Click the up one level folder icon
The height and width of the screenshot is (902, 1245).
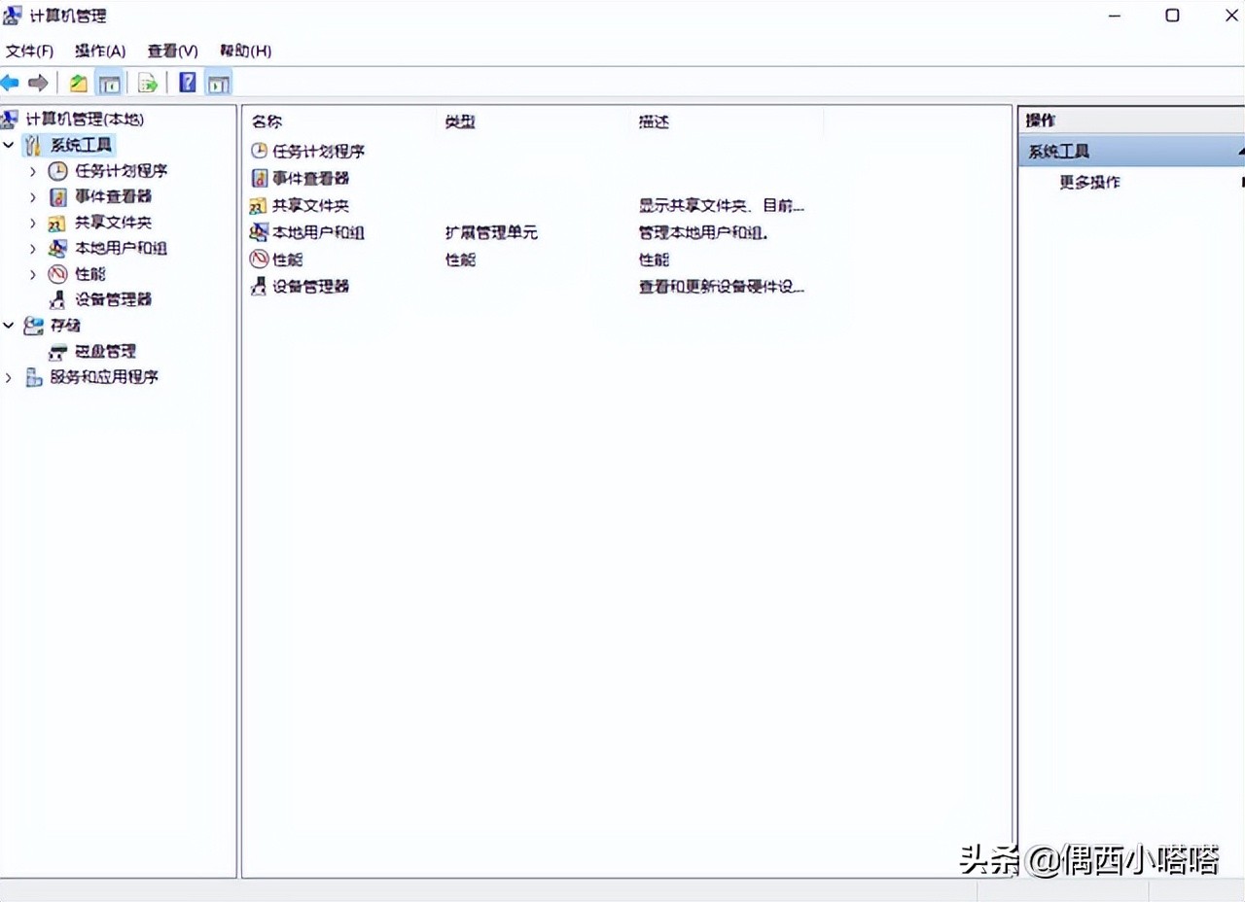point(77,83)
